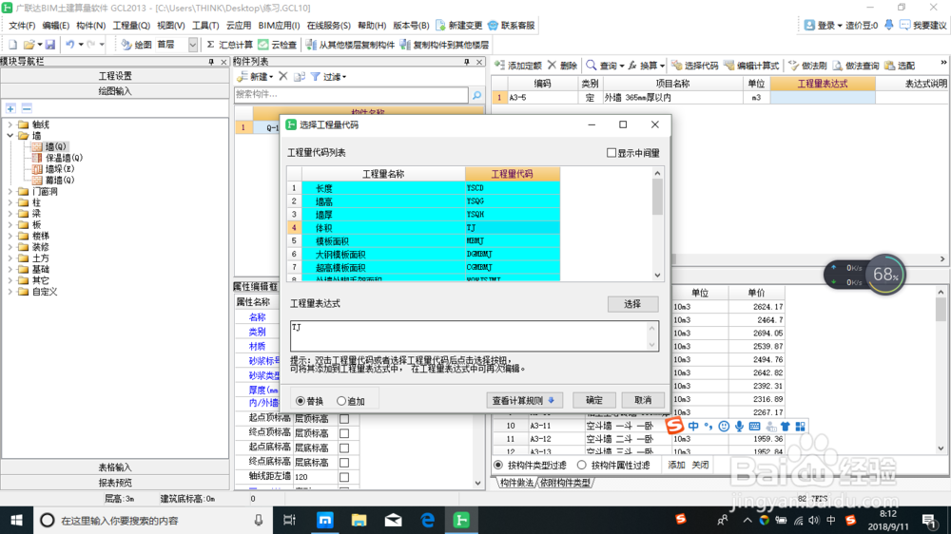The width and height of the screenshot is (951, 534).
Task: Click 搜索构件 search field
Action: (351, 95)
